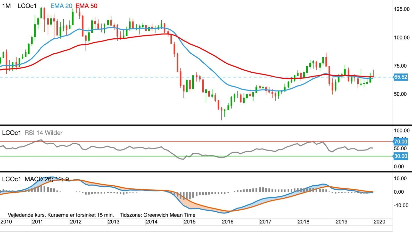Click the 50.00 price axis label
Image resolution: width=412 pixels, height=232 pixels.
tap(400, 94)
